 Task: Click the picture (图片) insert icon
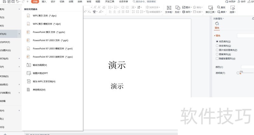coord(184,7)
